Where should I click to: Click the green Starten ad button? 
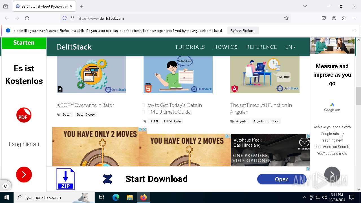24,43
